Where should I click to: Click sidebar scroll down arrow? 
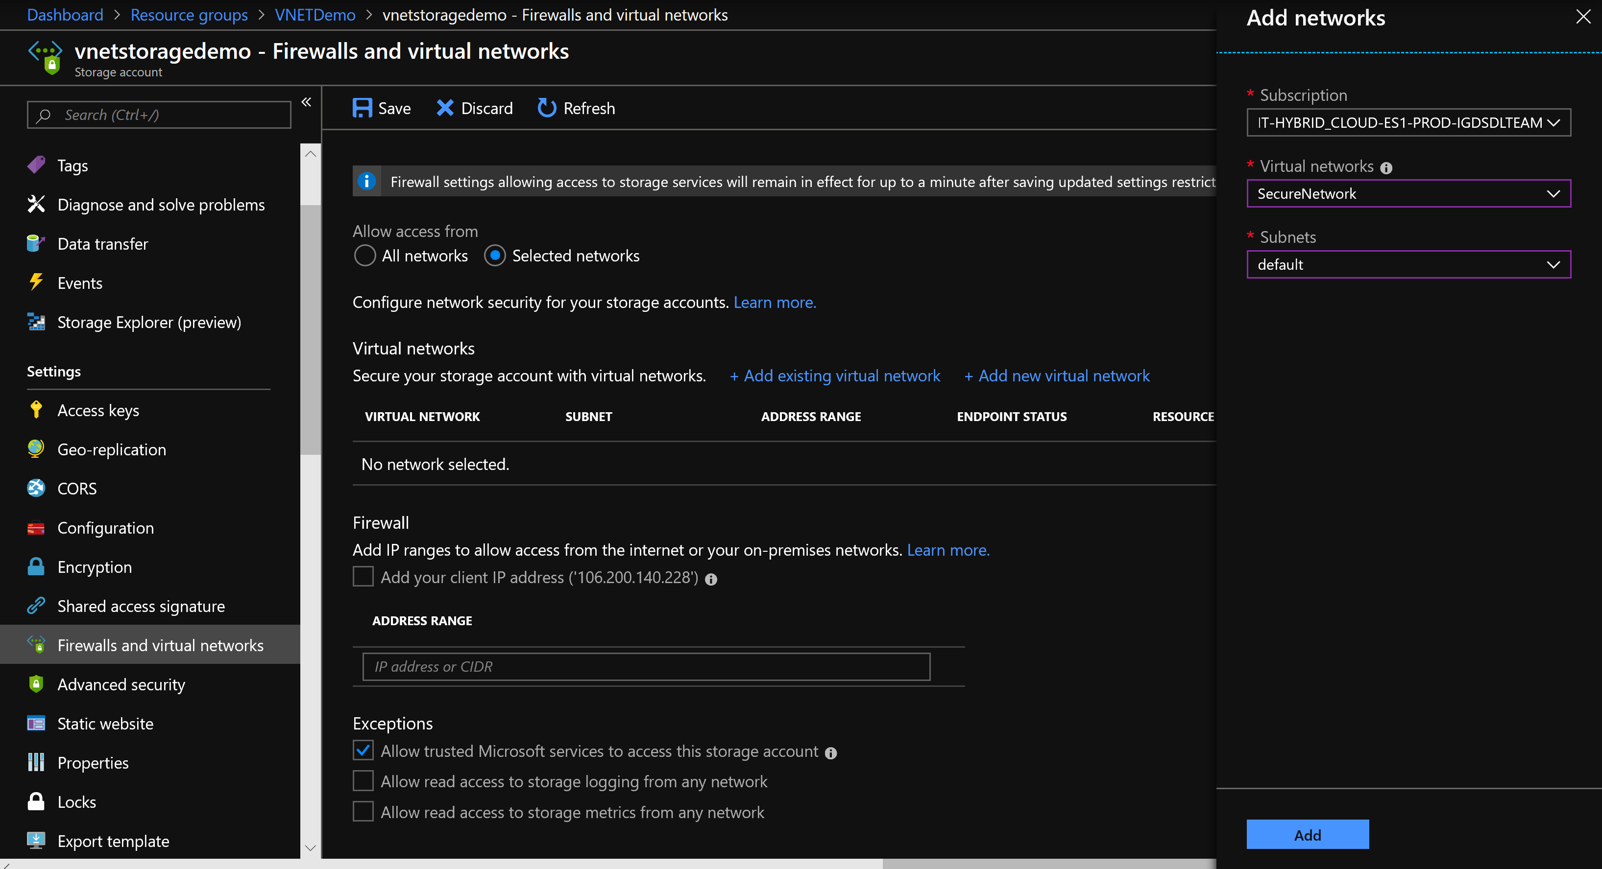[310, 848]
